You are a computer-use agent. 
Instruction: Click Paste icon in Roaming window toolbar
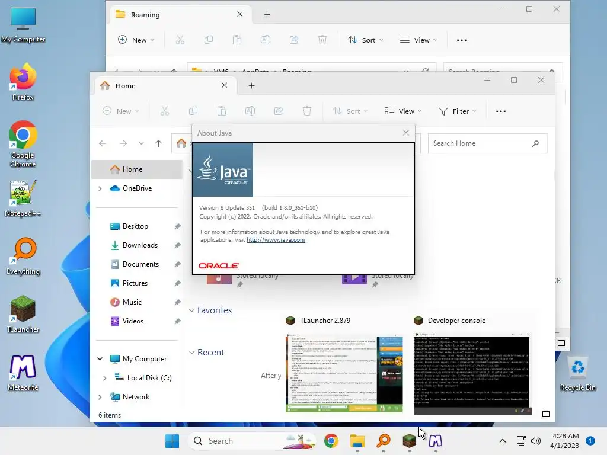point(237,40)
